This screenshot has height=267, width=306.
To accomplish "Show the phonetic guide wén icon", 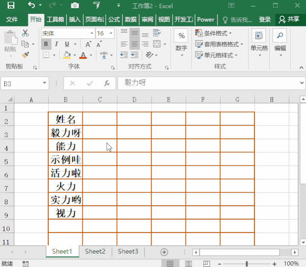I will [104, 55].
